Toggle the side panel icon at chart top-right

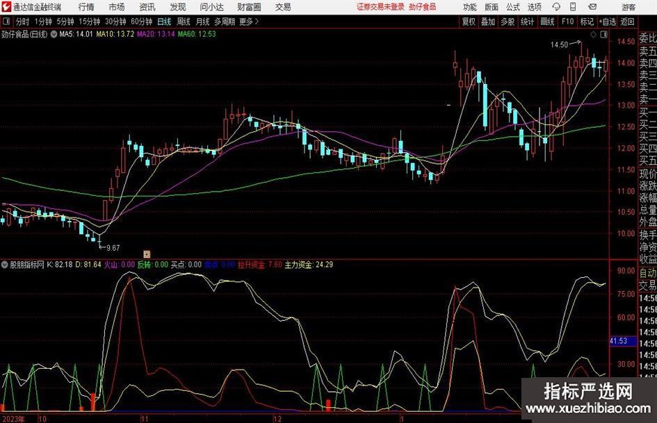pyautogui.click(x=603, y=35)
